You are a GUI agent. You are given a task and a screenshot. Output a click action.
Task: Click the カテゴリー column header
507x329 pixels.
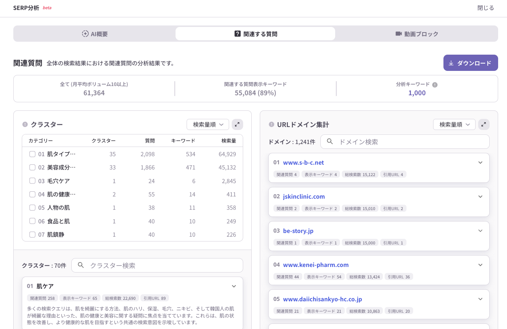coord(41,141)
